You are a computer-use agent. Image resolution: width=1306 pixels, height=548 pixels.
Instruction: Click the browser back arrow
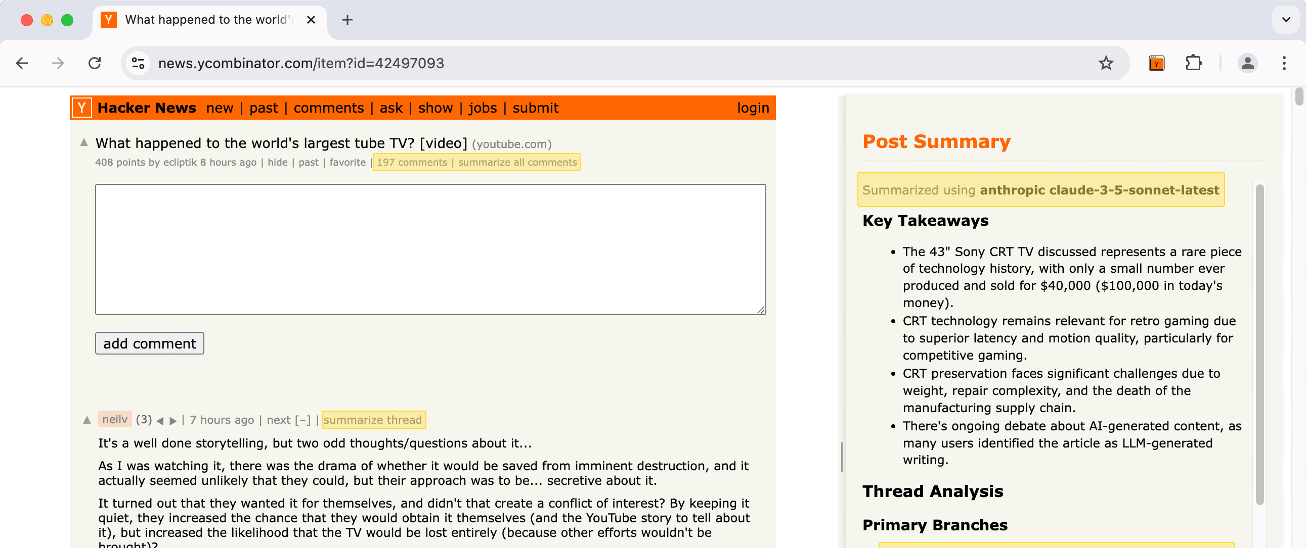21,63
